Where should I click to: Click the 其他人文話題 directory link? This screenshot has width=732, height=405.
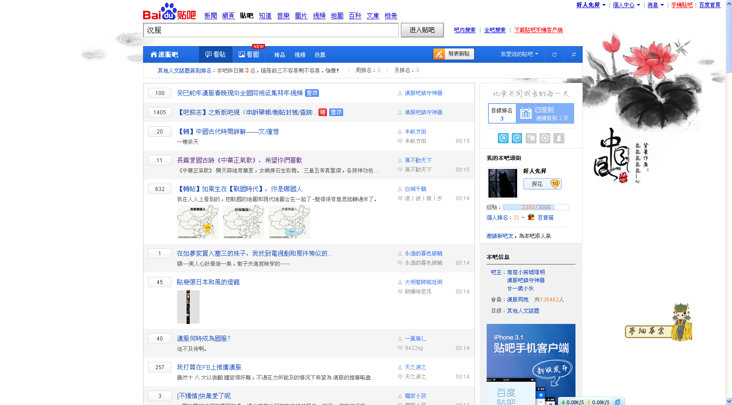(523, 311)
